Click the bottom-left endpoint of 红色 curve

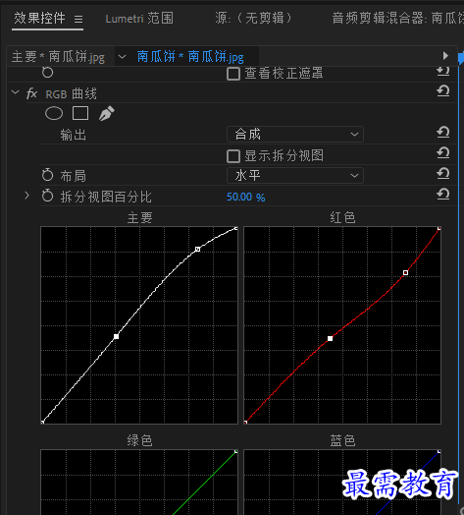(x=245, y=422)
